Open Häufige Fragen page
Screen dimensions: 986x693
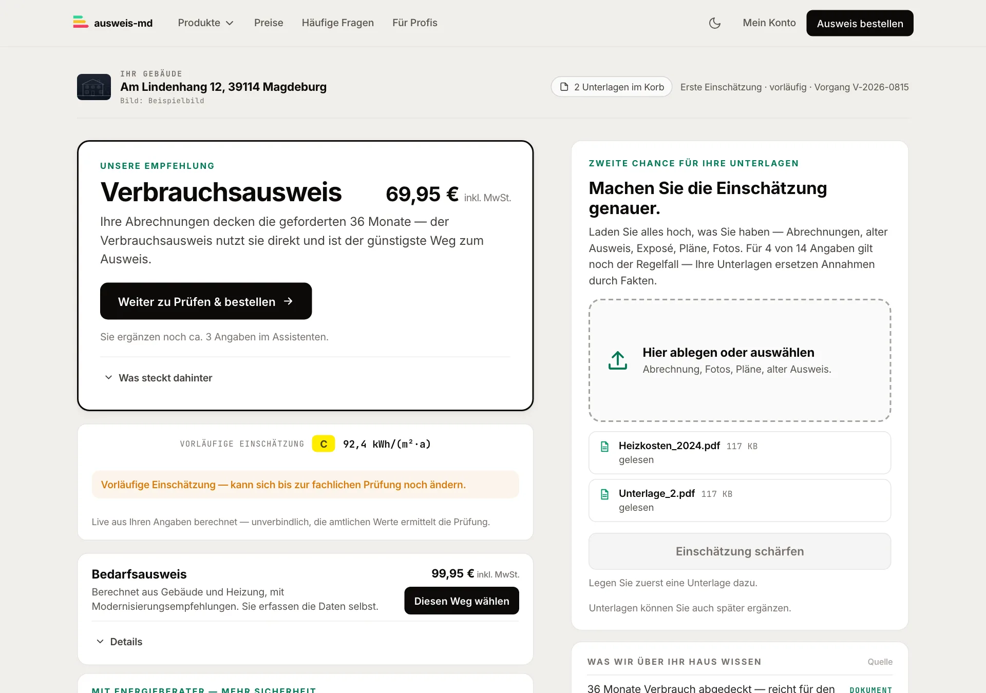tap(338, 23)
